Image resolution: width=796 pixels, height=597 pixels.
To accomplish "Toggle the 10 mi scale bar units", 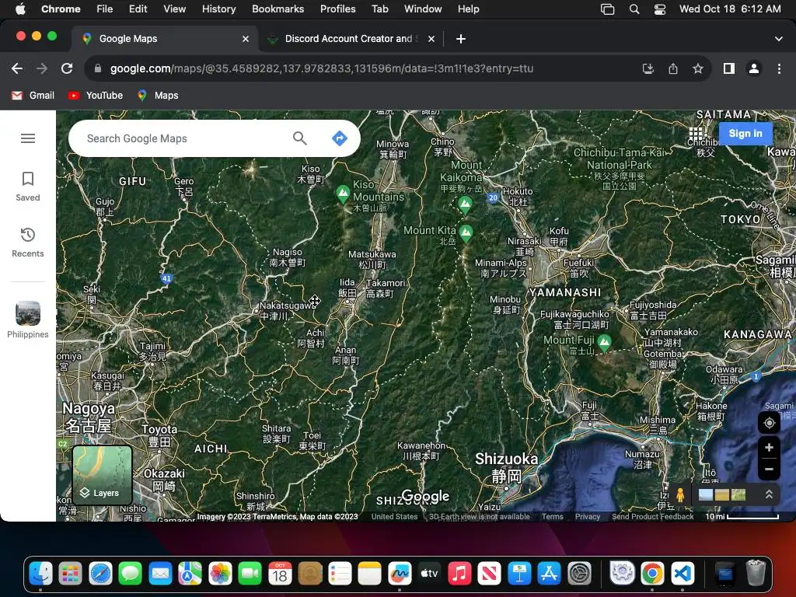I will (x=742, y=517).
